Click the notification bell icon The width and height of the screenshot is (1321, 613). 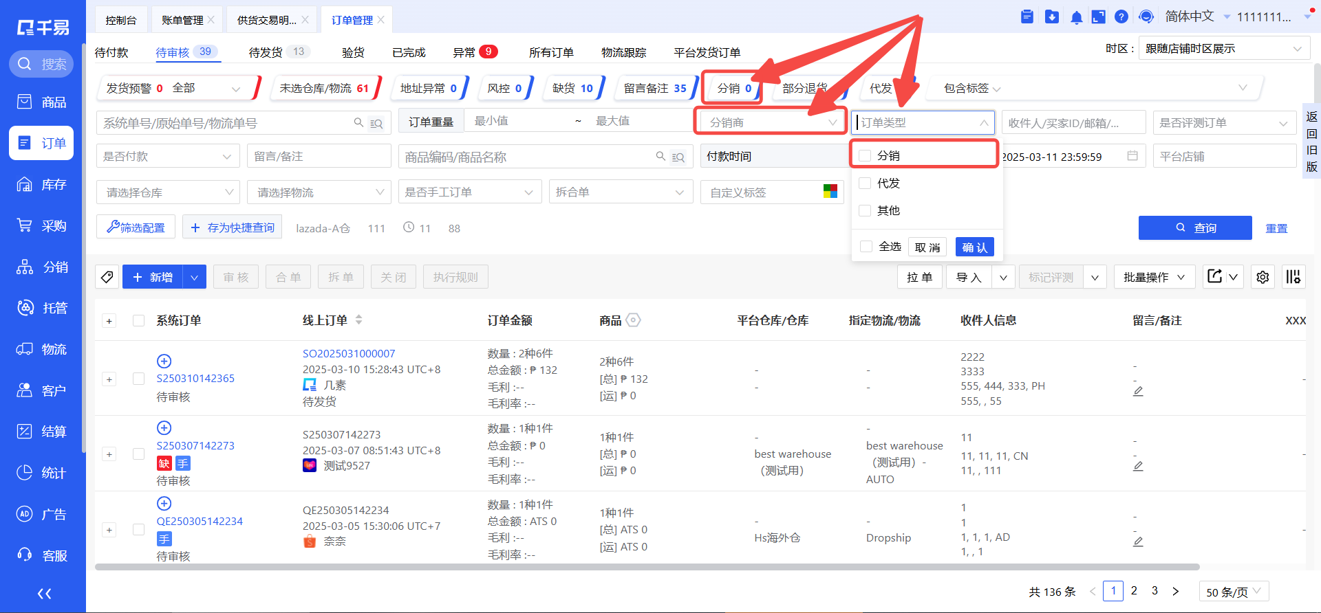click(x=1076, y=17)
